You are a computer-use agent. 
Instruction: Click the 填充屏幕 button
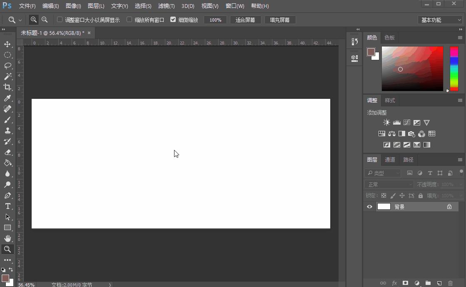(x=280, y=20)
